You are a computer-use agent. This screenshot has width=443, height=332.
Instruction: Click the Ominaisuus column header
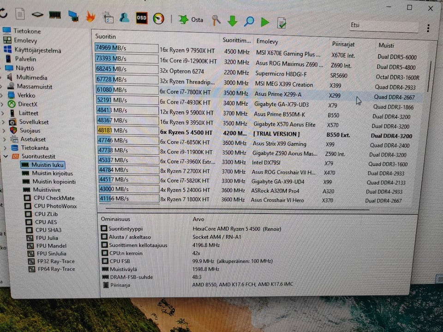point(115,219)
